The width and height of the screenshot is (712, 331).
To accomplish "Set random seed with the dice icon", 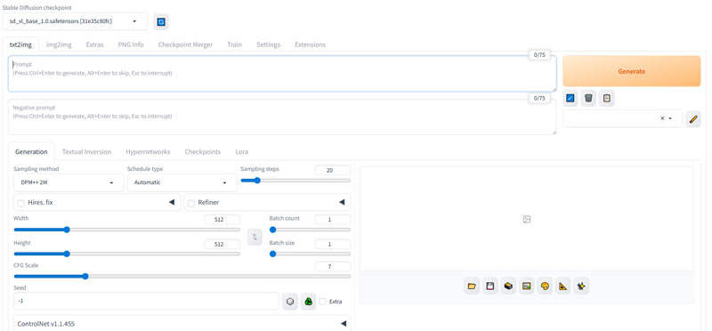I will point(290,302).
